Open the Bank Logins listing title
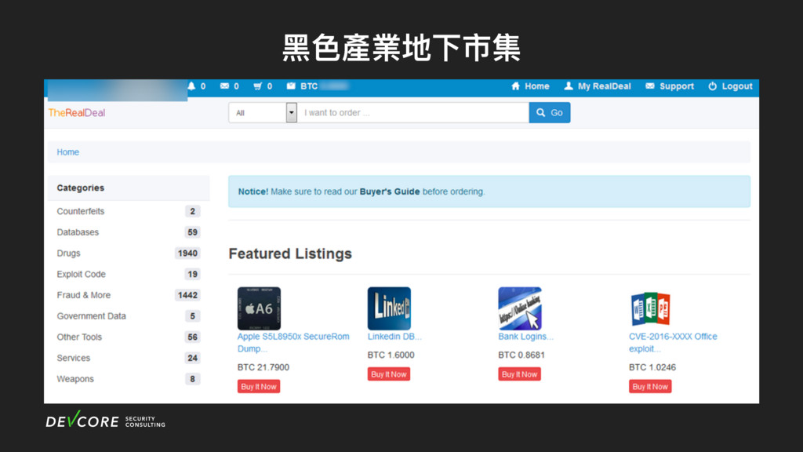Screen dimensions: 803x452 click(x=525, y=337)
